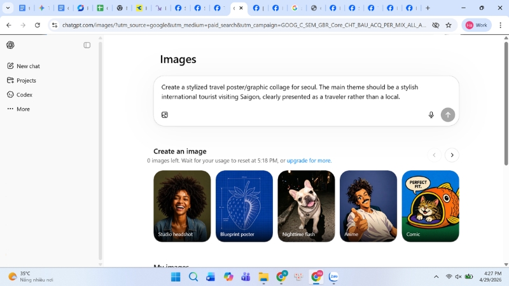This screenshot has height=286, width=509.
Task: Click the ChatGPT logo icon in sidebar
Action: point(10,45)
